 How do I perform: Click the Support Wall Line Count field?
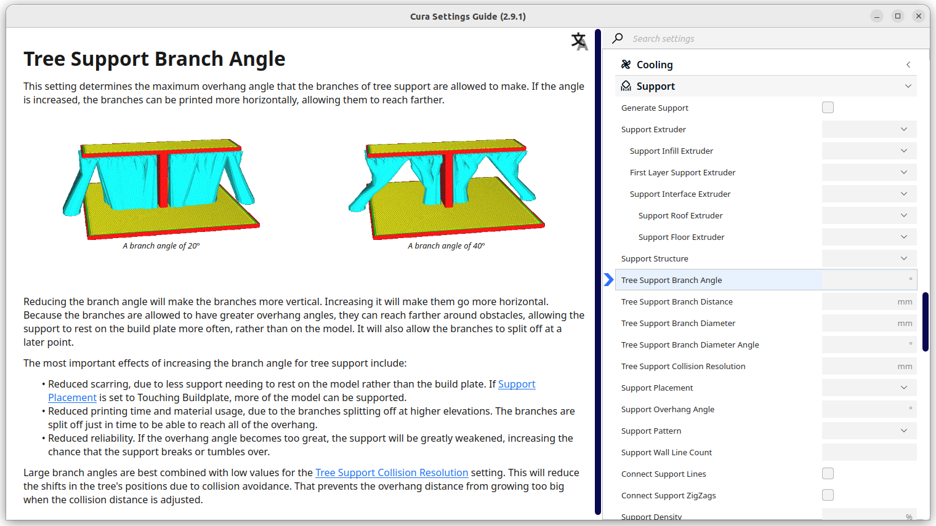[x=869, y=452]
